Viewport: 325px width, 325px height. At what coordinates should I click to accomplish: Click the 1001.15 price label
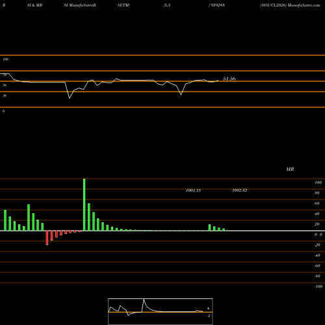coord(193,190)
